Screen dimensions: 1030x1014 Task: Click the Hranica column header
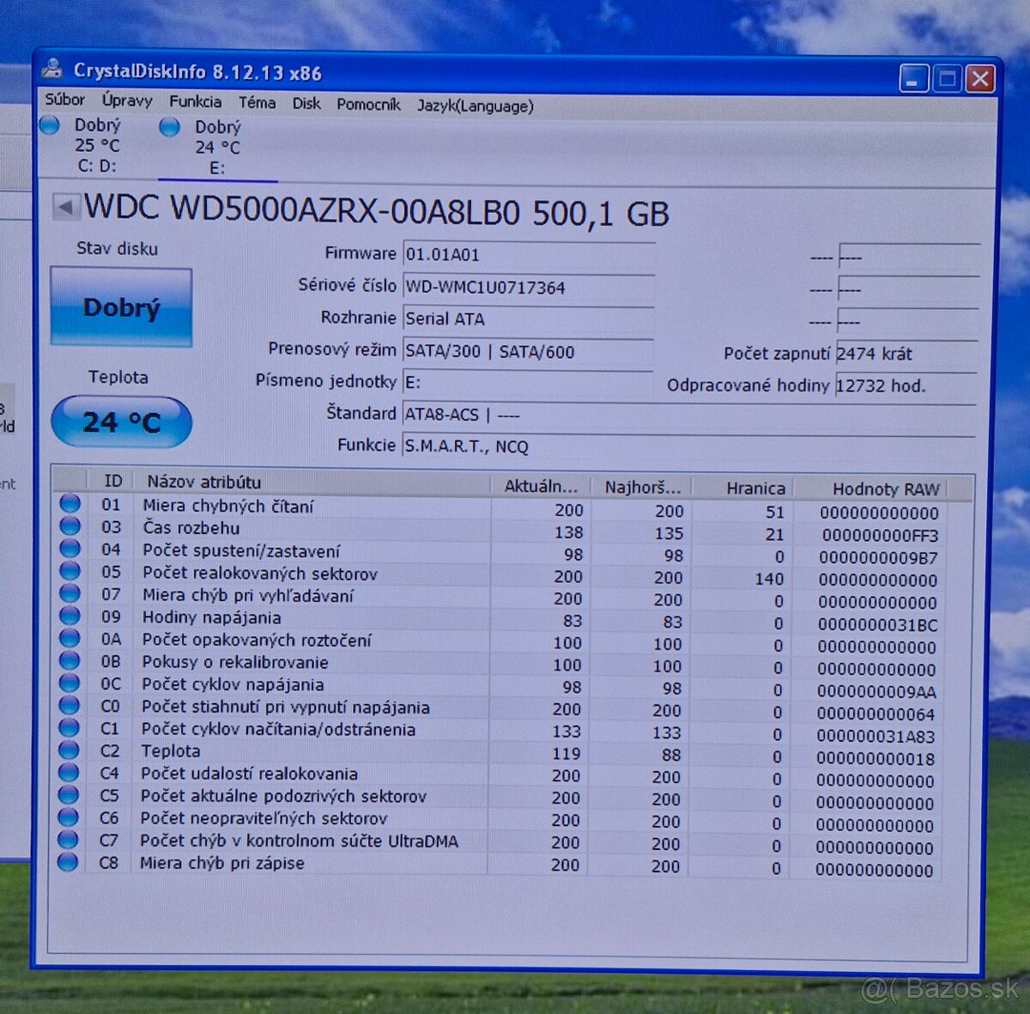point(743,489)
